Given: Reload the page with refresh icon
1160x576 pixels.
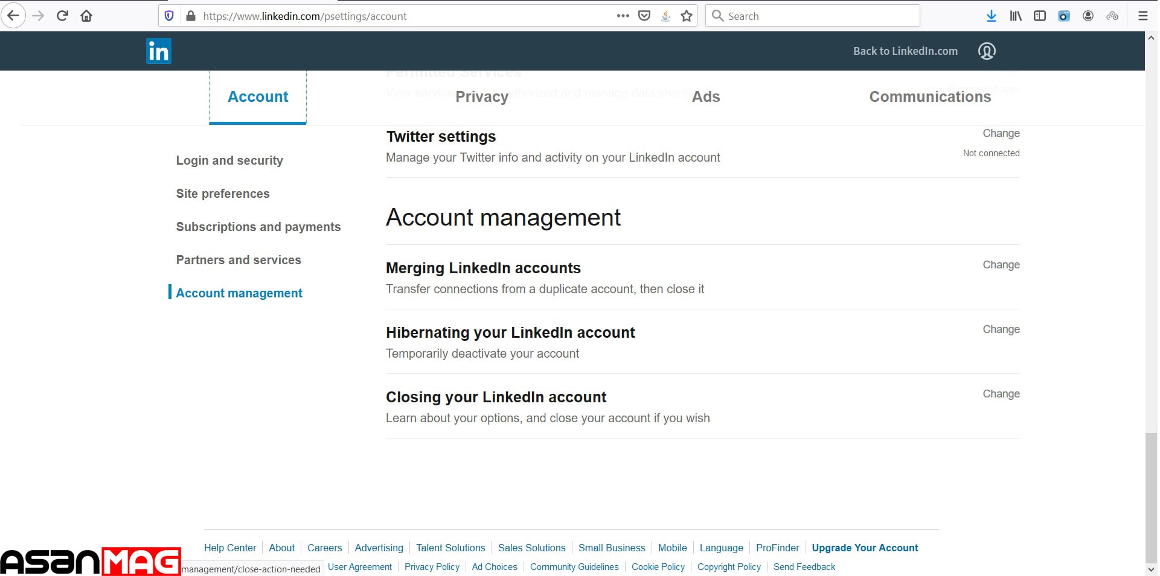Looking at the screenshot, I should click(62, 16).
